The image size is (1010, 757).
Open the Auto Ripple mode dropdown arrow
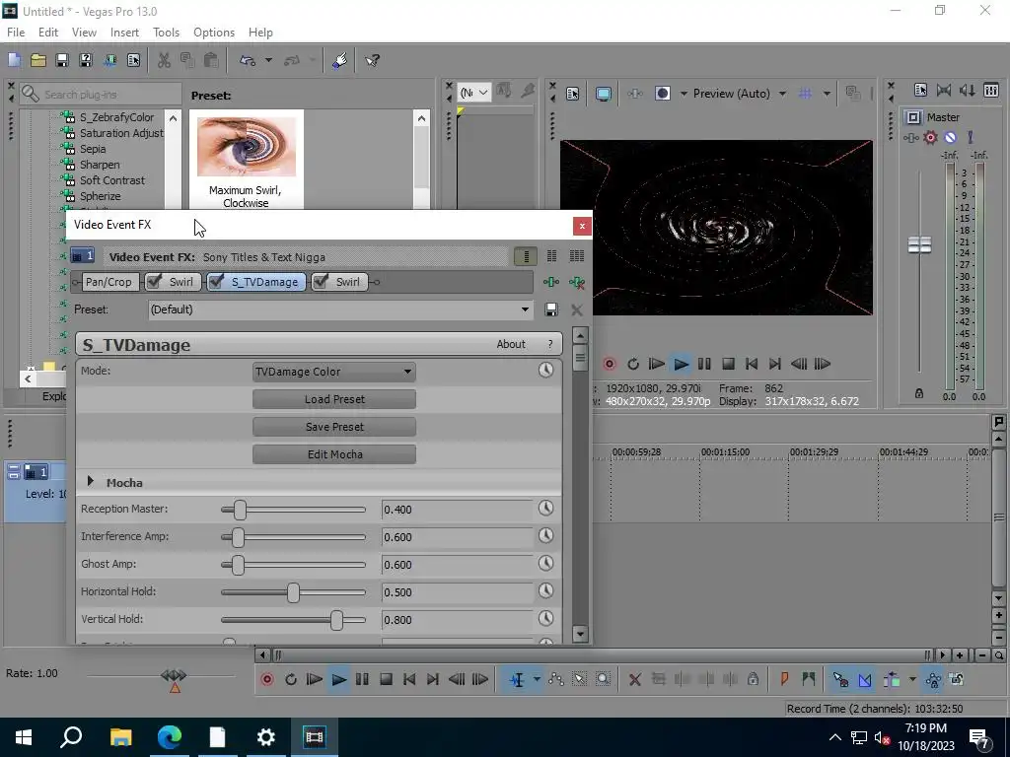click(x=912, y=679)
